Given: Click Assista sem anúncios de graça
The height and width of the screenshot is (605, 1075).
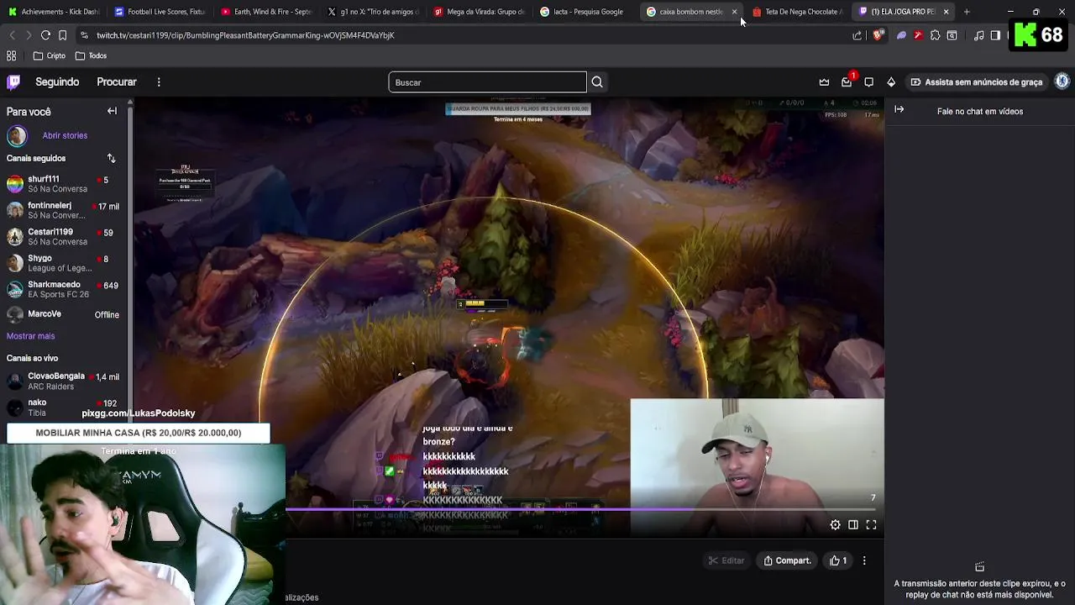Looking at the screenshot, I should click(x=976, y=82).
